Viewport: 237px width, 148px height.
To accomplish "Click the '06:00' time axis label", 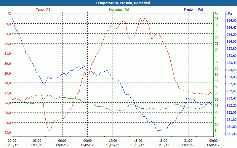I will pos(62,141).
